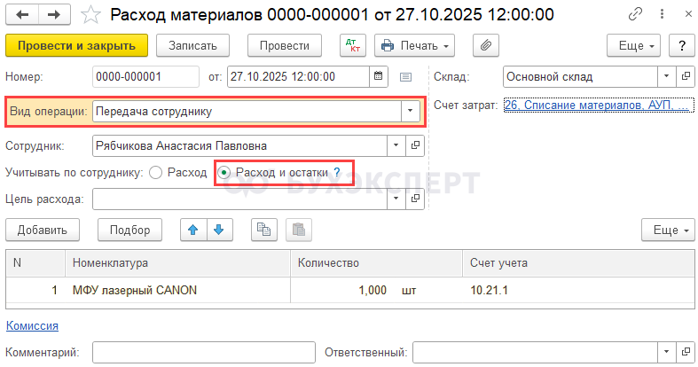
Task: Click the Количество column header
Action: [x=377, y=263]
